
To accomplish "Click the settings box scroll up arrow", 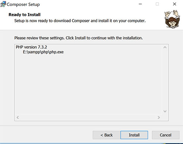I will click(x=165, y=48).
